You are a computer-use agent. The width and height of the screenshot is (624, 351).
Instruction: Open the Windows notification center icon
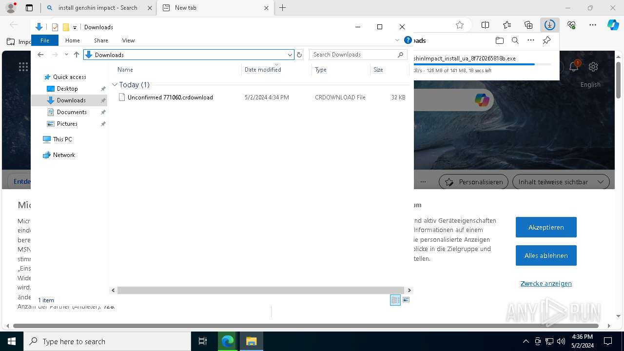(608, 341)
